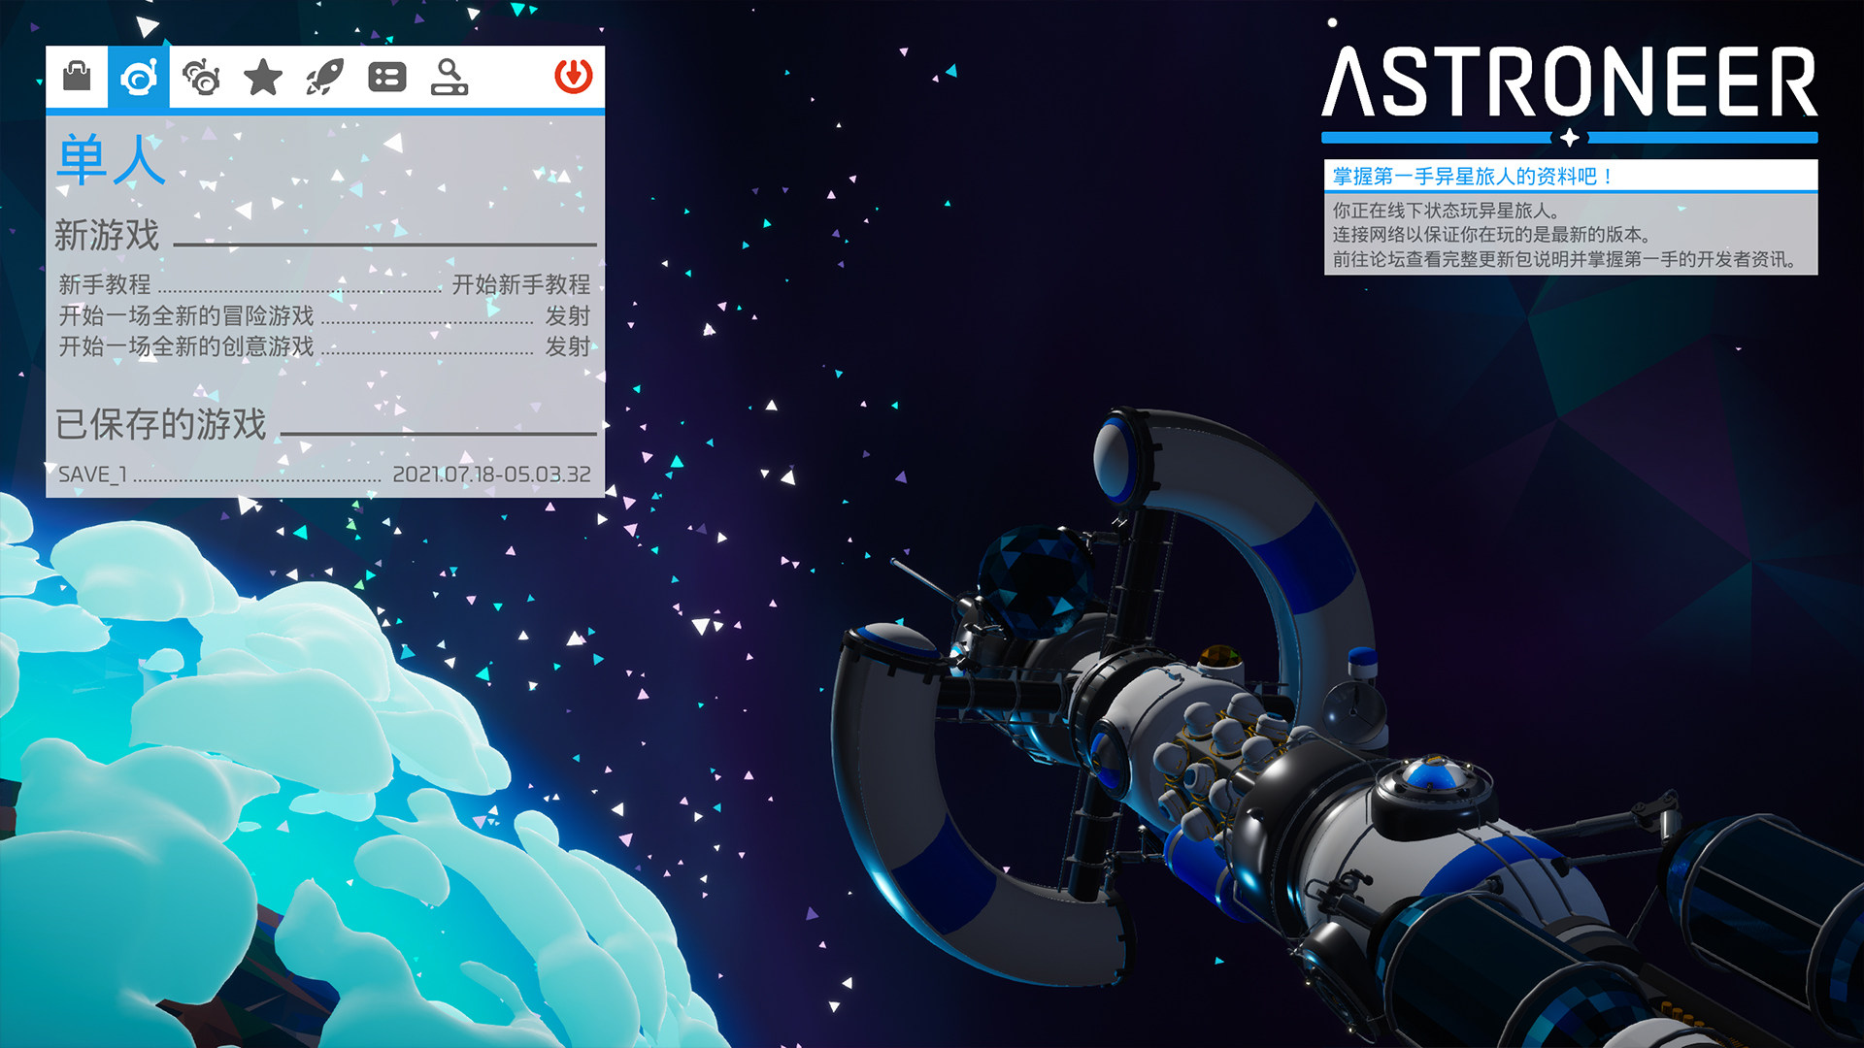Open the star icon tab
This screenshot has height=1048, width=1864.
[x=262, y=77]
